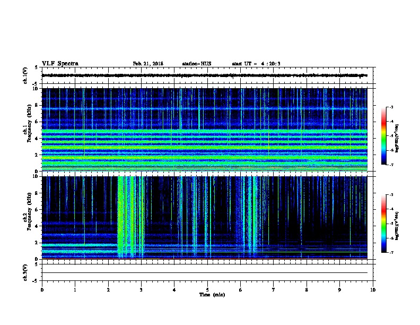This screenshot has height=325, width=420.
Task: Click the log(PSD) label beside ch.2 colorbar
Action: [397, 226]
